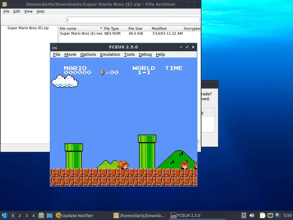Sort by the File Size column

point(139,28)
